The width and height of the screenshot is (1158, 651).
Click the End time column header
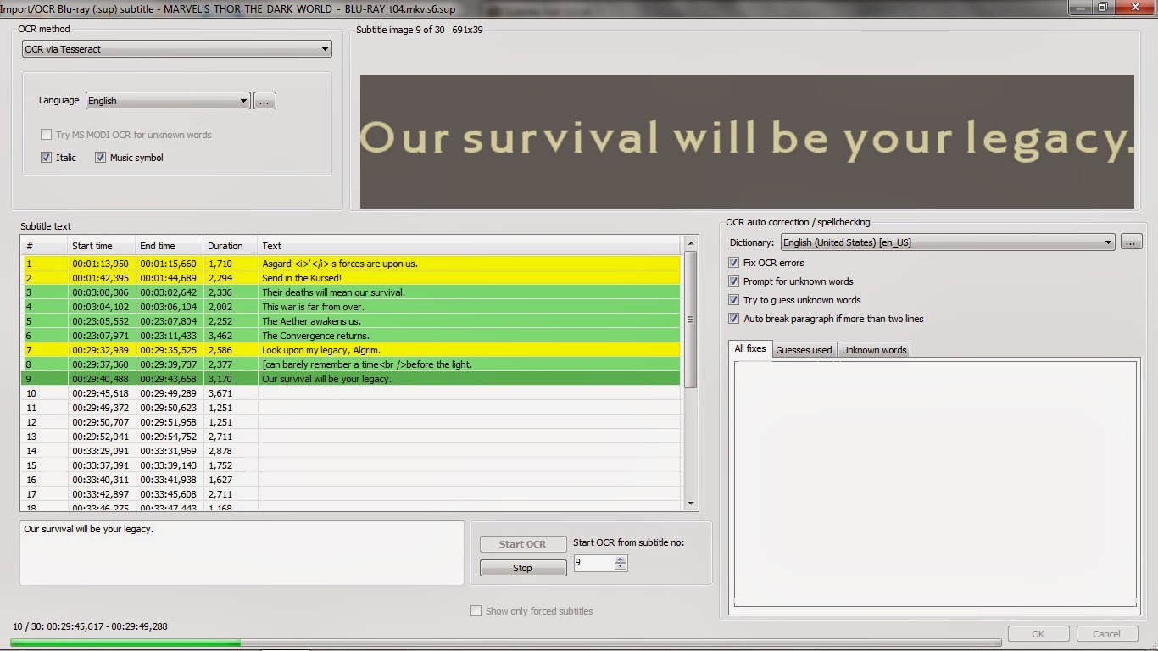170,246
